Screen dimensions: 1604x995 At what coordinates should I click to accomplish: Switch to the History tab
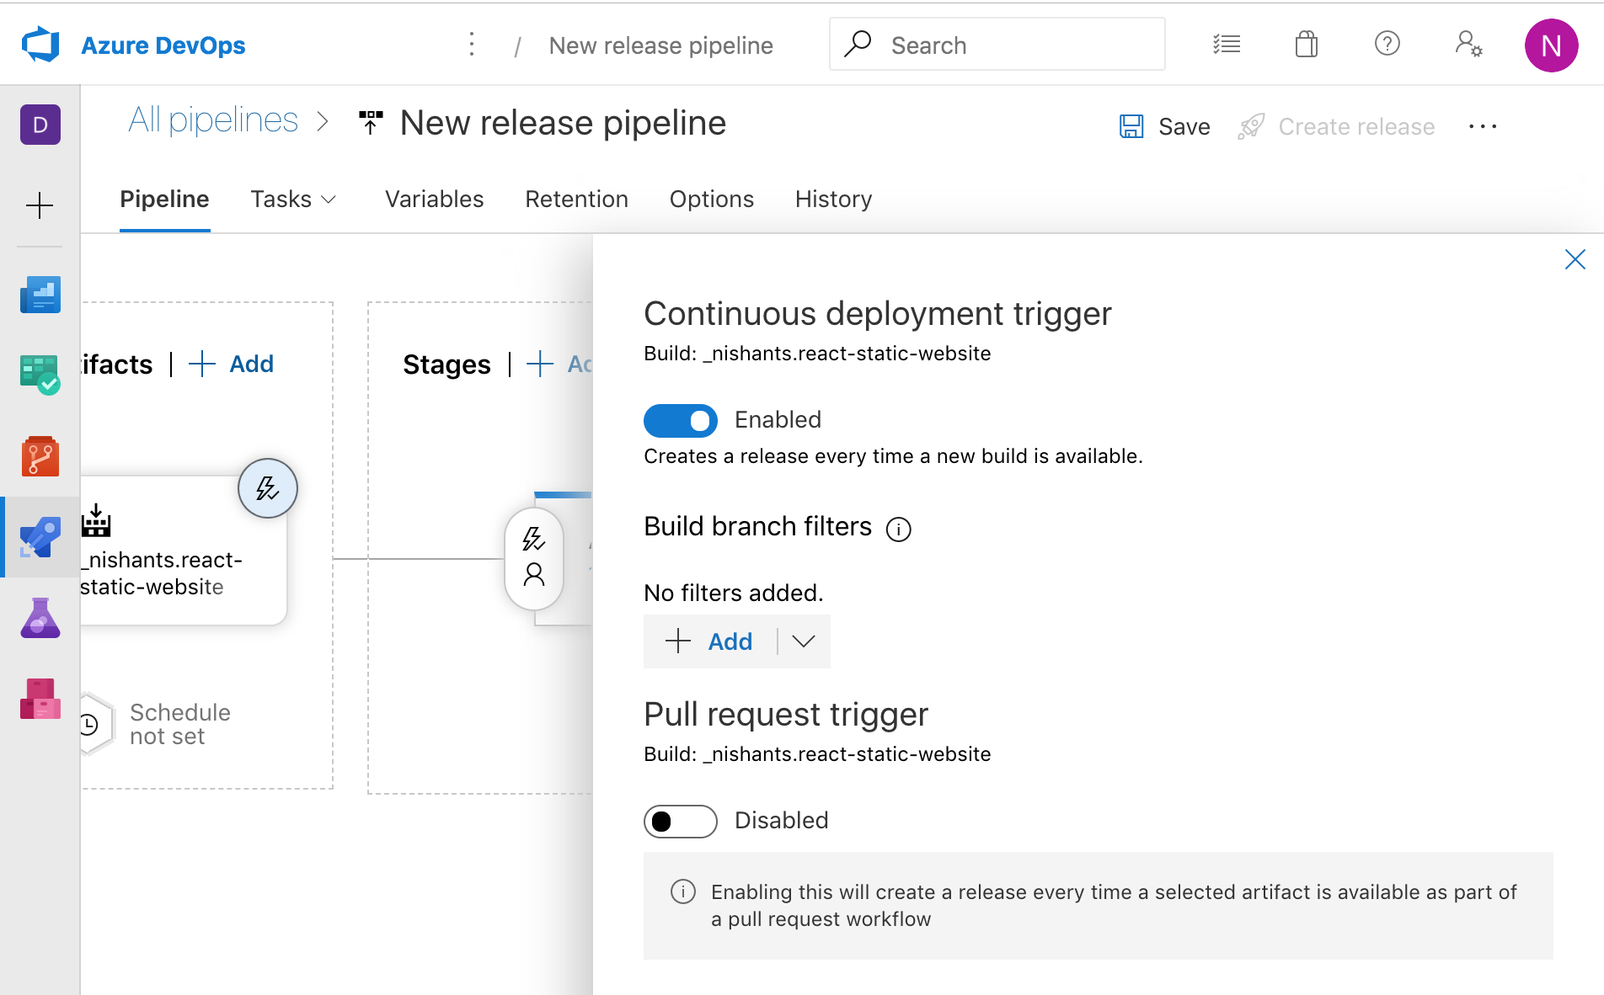(834, 200)
